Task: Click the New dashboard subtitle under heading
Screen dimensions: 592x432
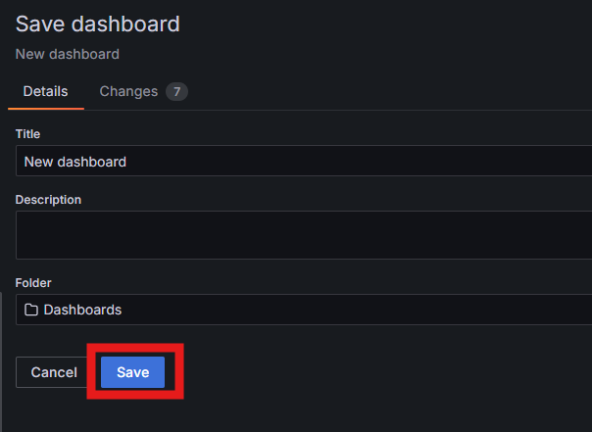Action: click(x=68, y=54)
